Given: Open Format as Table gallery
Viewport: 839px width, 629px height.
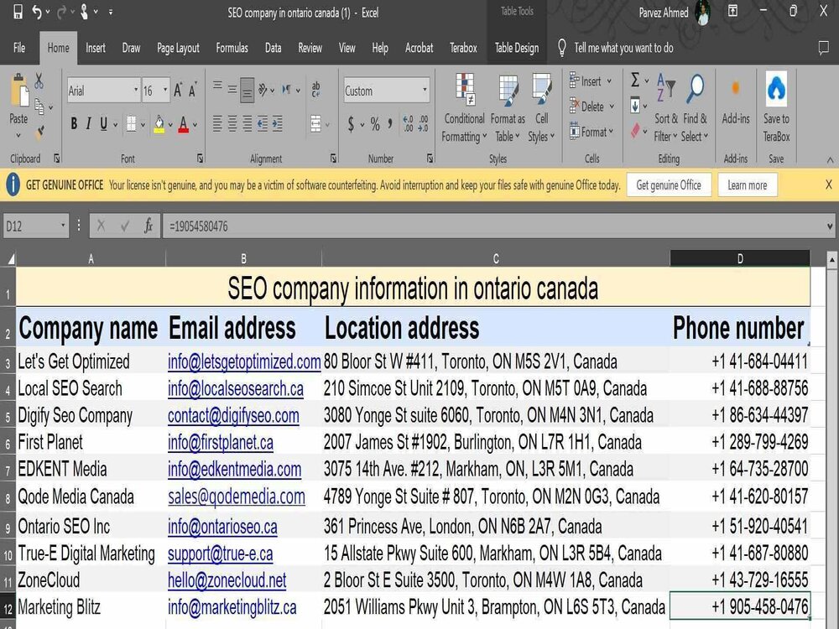Looking at the screenshot, I should (508, 108).
